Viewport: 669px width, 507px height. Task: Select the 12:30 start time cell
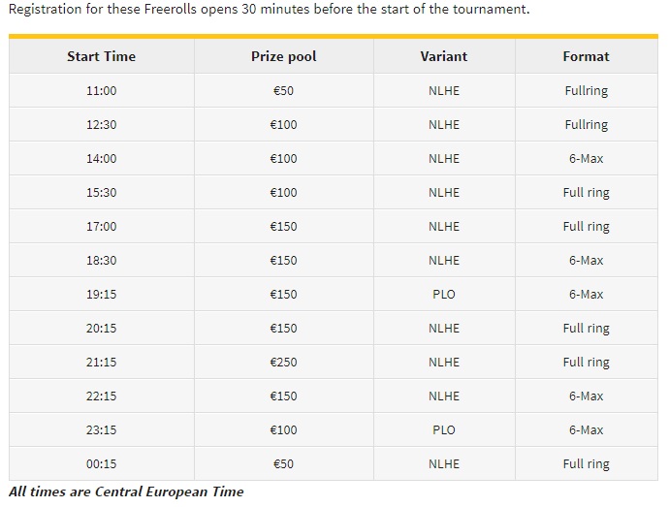point(101,125)
